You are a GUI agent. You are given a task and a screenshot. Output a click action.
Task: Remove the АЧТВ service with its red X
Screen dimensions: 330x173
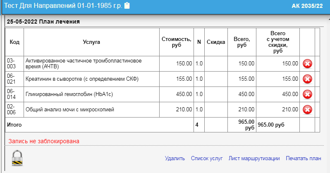point(307,64)
